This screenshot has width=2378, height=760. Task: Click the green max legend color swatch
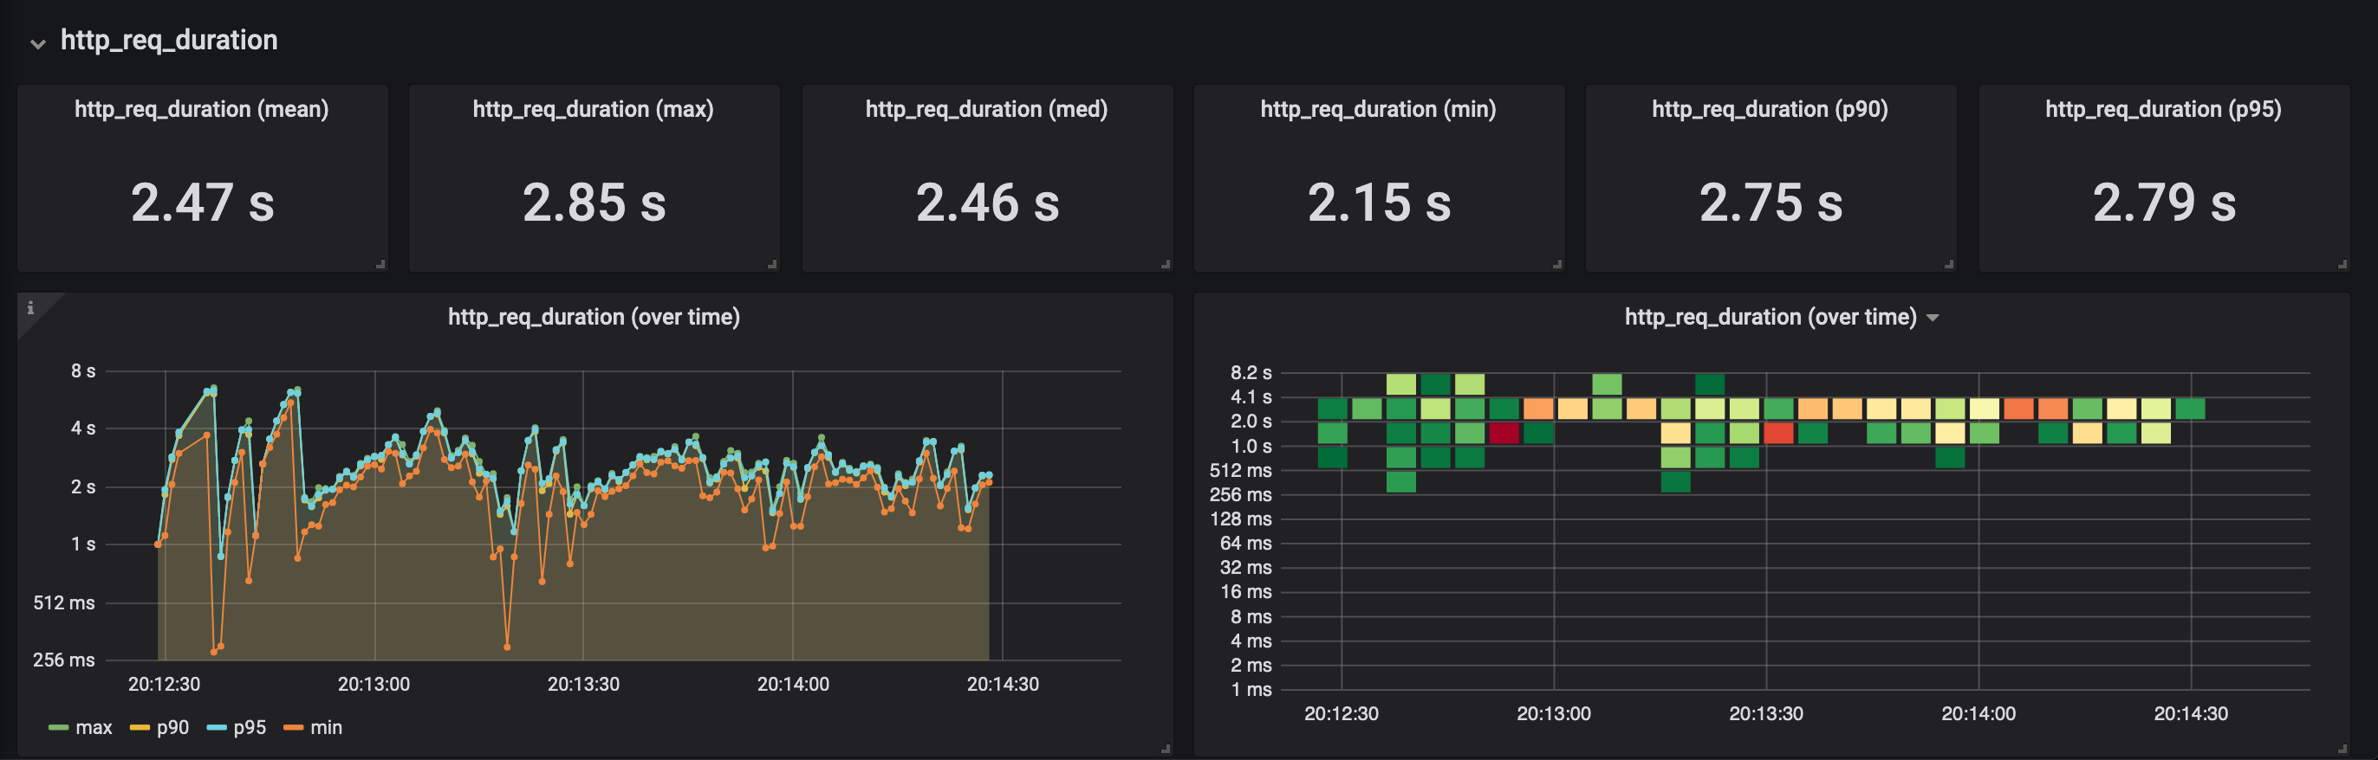click(x=58, y=728)
